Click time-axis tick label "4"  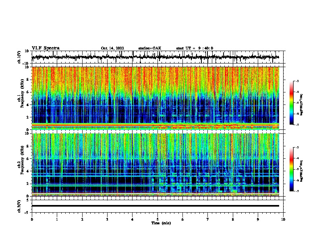tap(133, 219)
